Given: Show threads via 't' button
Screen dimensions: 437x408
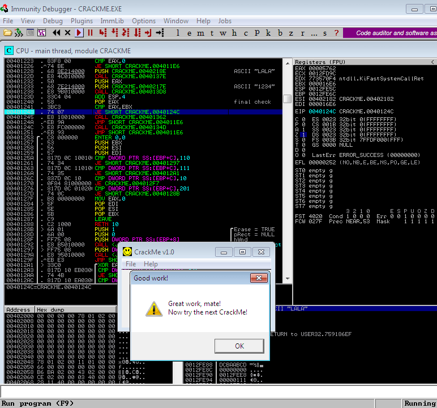Looking at the screenshot, I should [212, 33].
